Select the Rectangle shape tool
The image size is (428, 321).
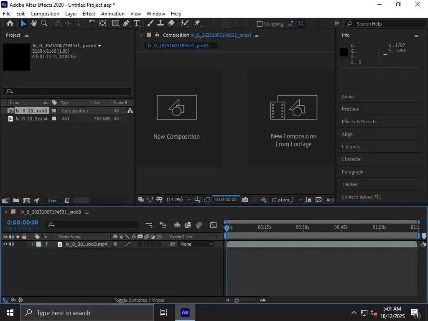(116, 23)
